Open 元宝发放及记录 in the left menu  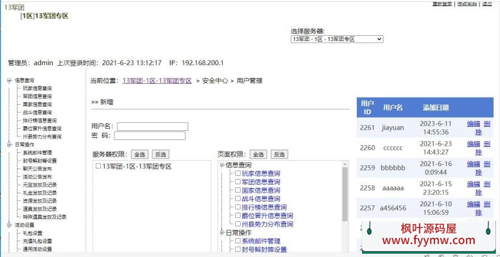[x=40, y=185]
